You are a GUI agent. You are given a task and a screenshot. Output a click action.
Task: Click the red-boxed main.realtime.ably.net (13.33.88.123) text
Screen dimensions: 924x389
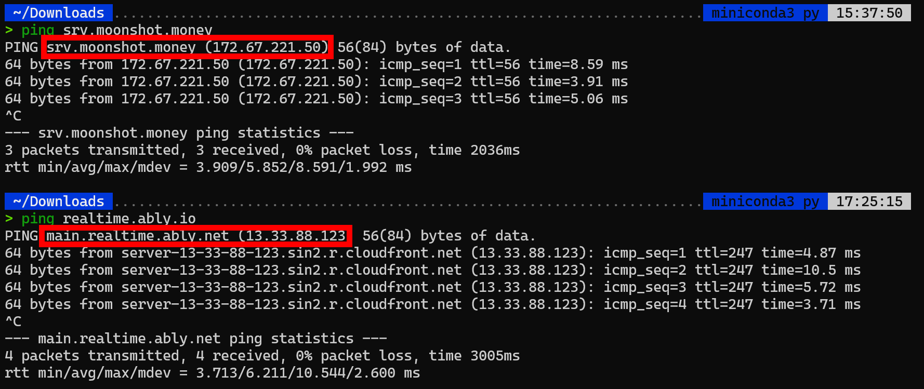coord(195,236)
